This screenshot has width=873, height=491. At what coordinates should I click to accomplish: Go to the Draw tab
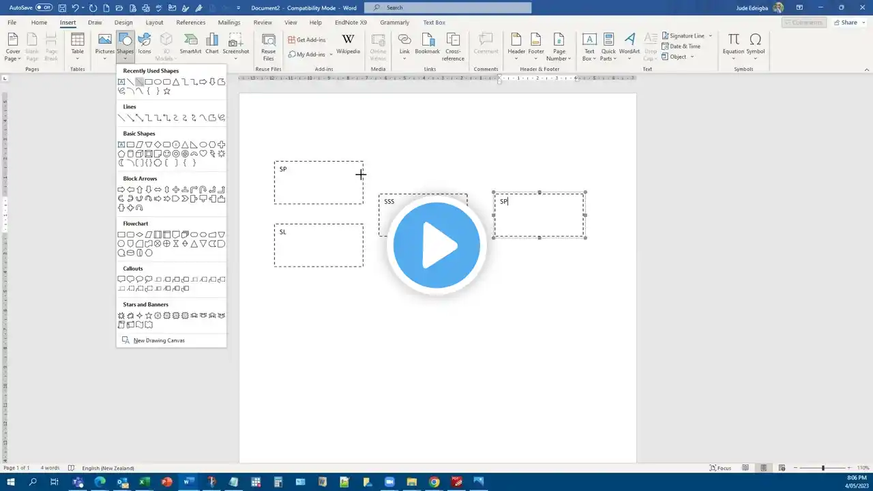coord(95,23)
